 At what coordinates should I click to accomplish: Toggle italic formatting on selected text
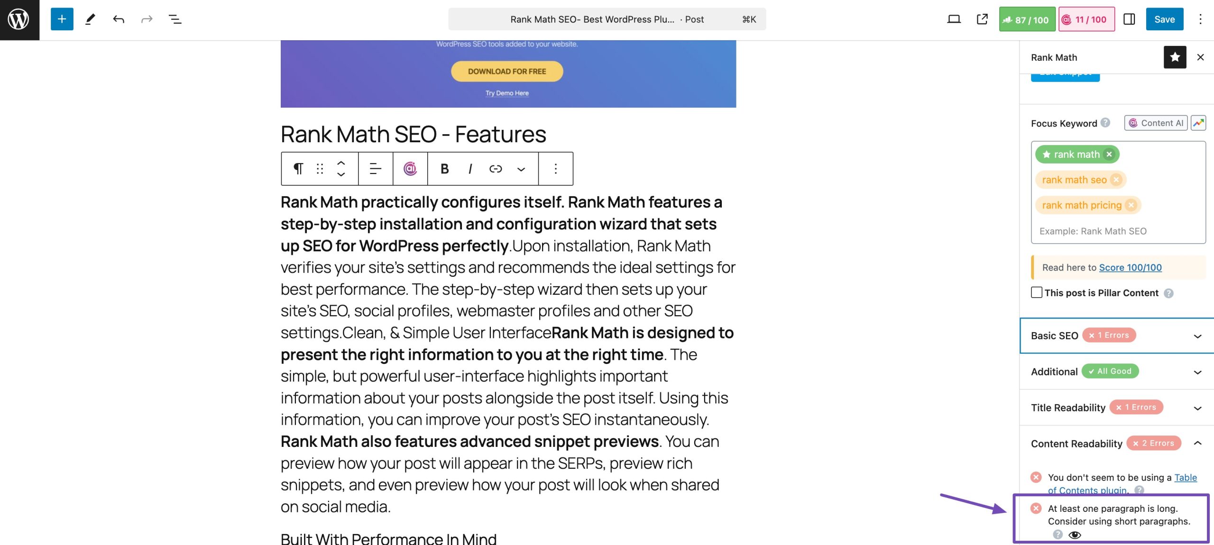click(x=471, y=168)
